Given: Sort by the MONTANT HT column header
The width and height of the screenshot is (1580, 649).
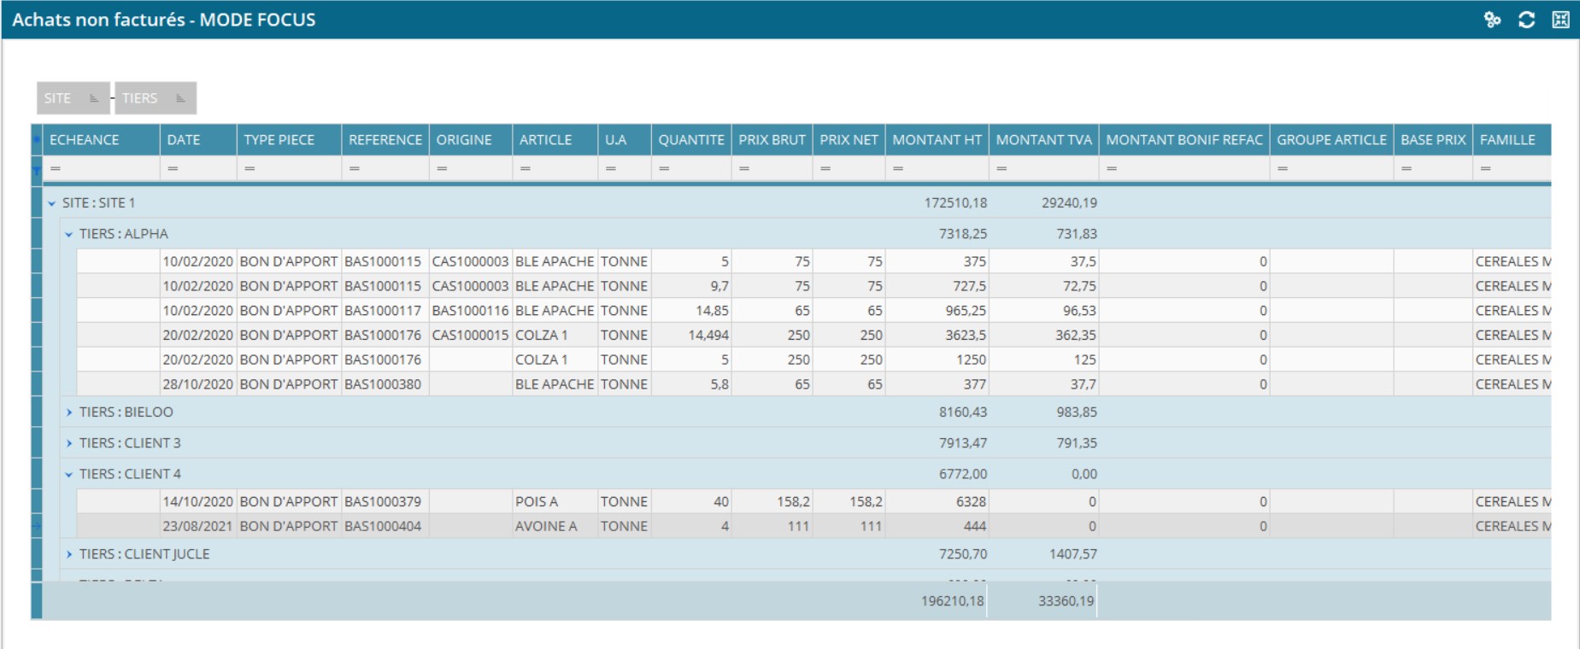Looking at the screenshot, I should tap(937, 139).
